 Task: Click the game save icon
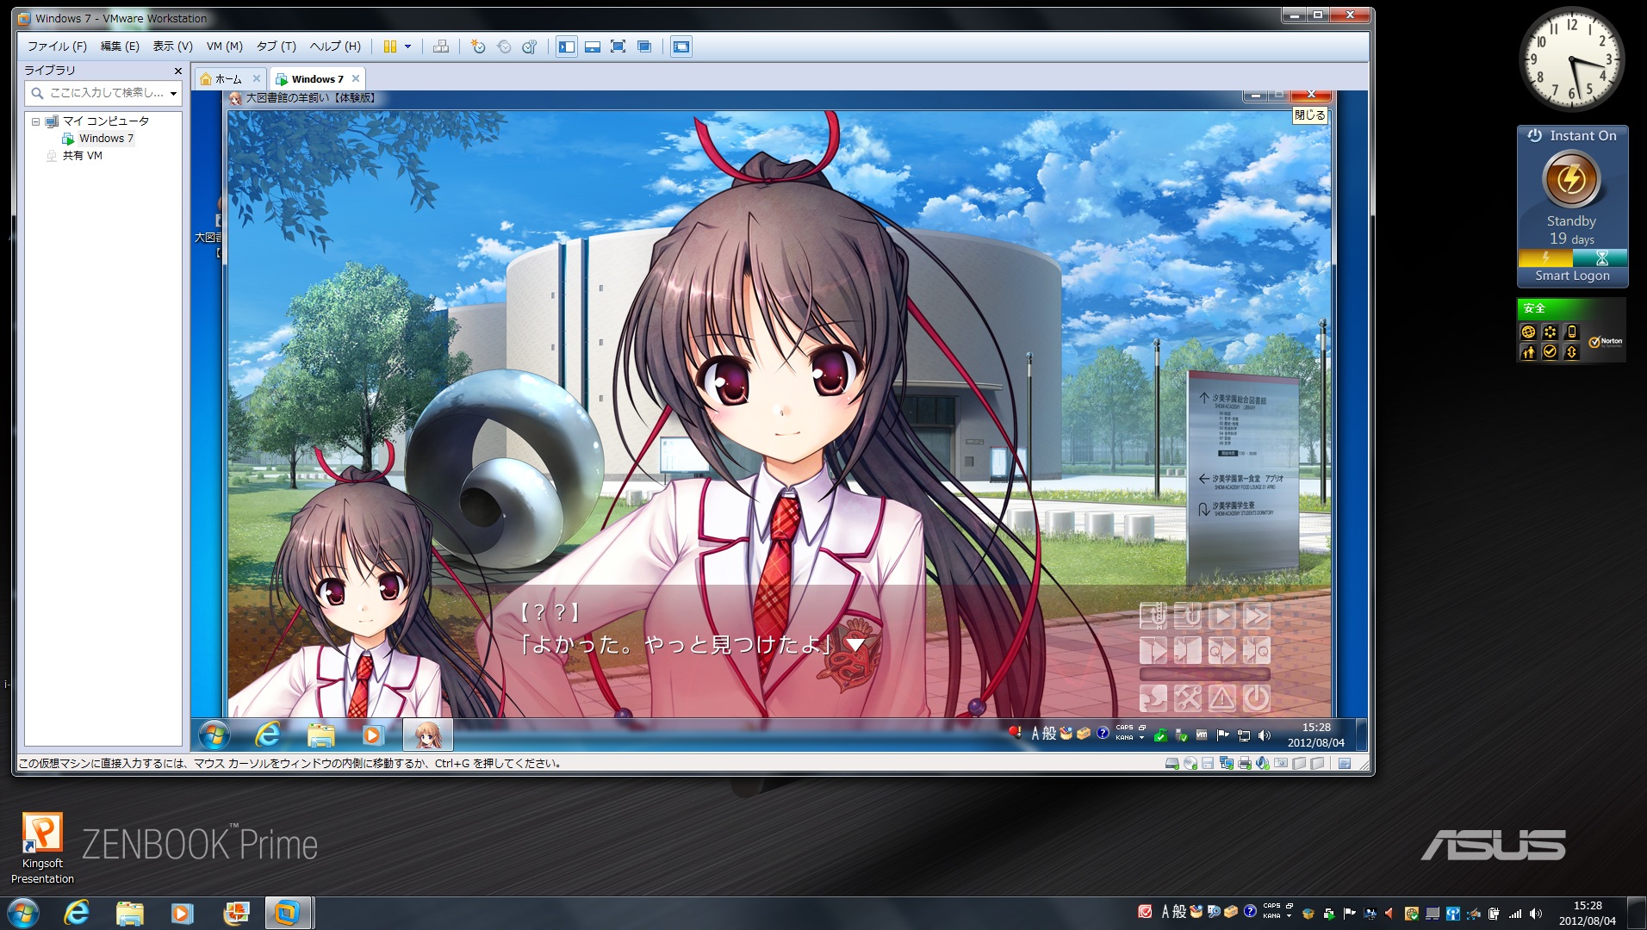pyautogui.click(x=1153, y=650)
